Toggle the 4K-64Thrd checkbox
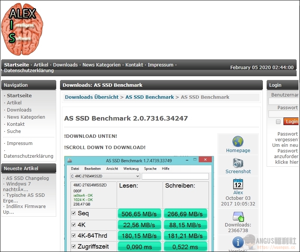Viewport: 300px width, 252px height. [73, 236]
